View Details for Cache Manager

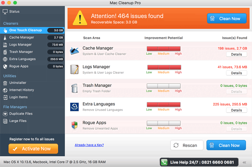236,55
